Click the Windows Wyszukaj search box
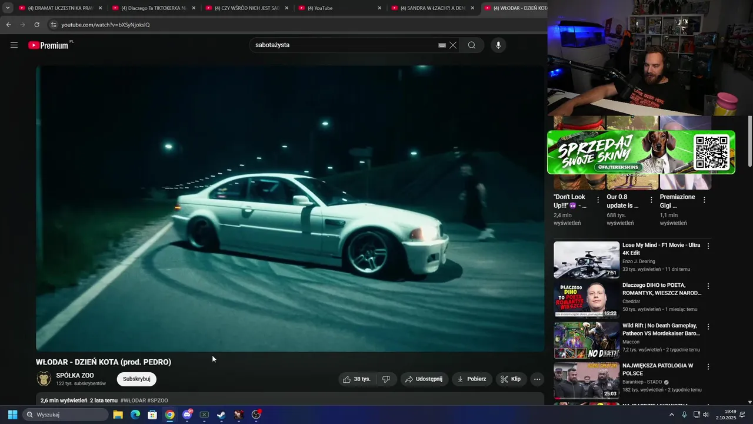The image size is (753, 424). [65, 415]
